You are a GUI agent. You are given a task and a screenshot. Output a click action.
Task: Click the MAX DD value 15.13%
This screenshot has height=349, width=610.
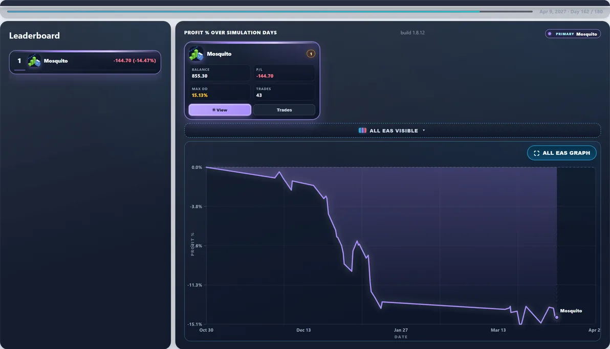coord(200,95)
